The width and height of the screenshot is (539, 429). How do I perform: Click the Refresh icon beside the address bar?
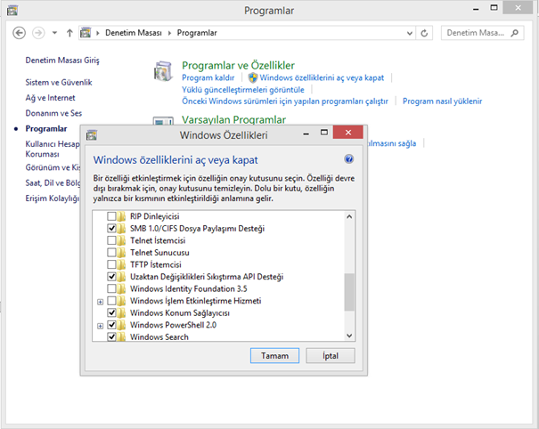[x=424, y=33]
